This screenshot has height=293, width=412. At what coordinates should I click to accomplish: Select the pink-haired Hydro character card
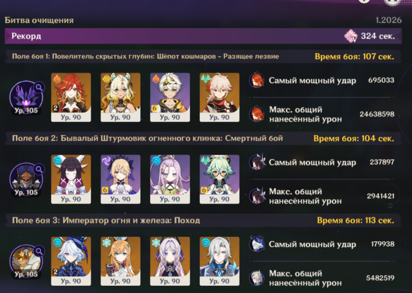click(170, 179)
